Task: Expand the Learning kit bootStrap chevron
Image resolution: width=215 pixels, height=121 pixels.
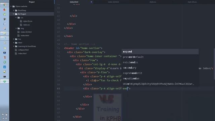Action: click(13, 46)
